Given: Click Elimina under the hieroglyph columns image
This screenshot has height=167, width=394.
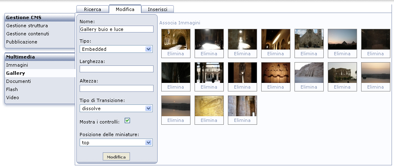Looking at the screenshot, I should click(242, 120).
